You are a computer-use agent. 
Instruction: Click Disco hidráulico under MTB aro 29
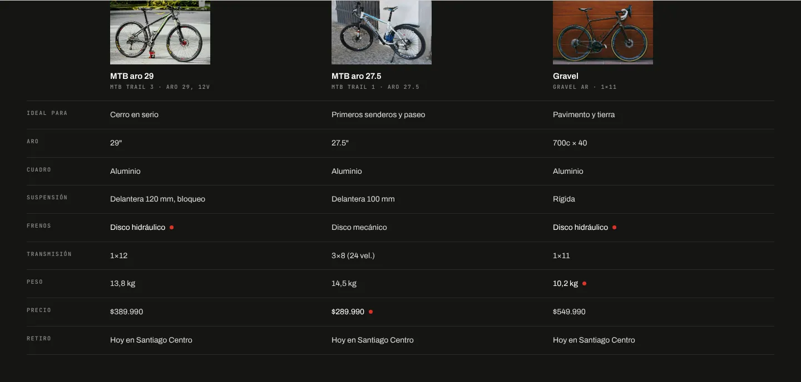[137, 228]
